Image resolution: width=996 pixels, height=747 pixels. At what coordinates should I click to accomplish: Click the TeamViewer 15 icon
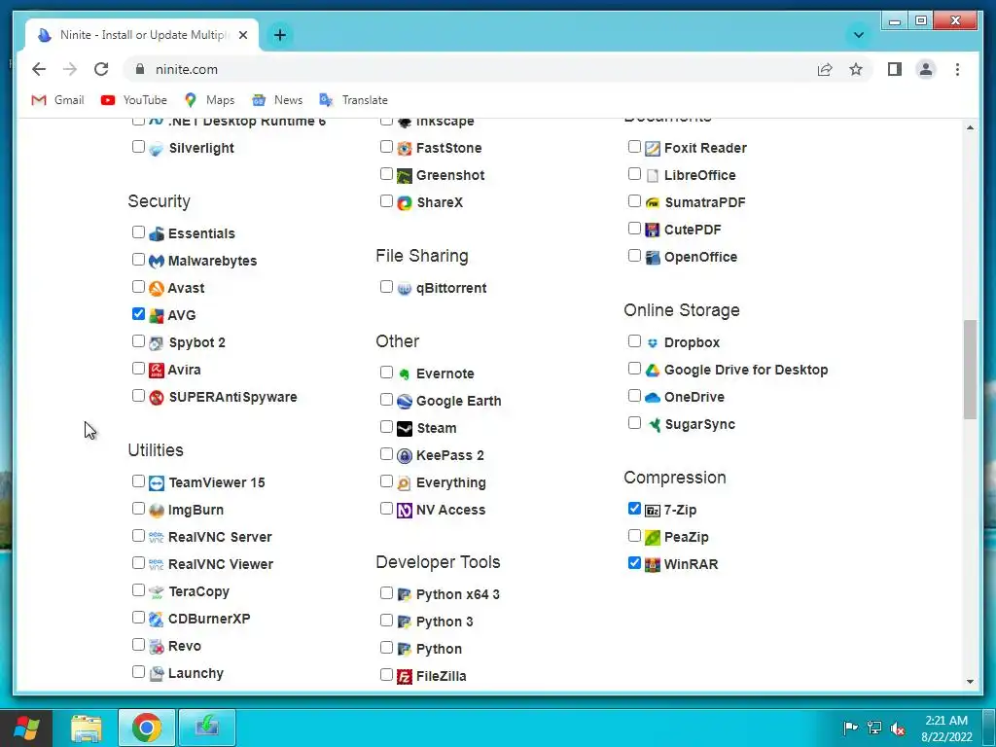click(x=157, y=482)
